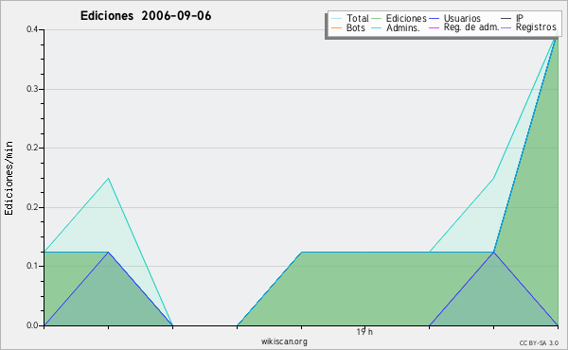Click the Ediciones legend label

406,18
